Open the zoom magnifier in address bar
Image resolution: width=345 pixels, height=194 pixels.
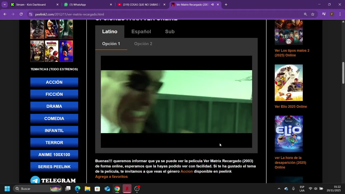(x=305, y=14)
